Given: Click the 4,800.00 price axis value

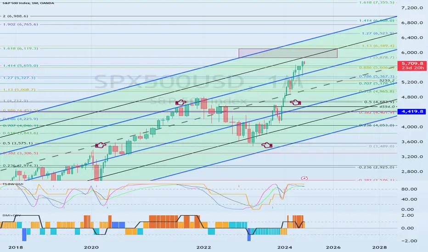Looking at the screenshot, I should (x=412, y=97).
